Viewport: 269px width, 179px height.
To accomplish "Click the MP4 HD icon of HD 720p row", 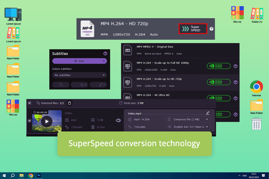I will click(x=128, y=82).
